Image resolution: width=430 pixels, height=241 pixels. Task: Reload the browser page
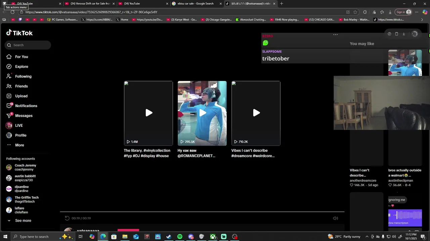tap(12, 12)
